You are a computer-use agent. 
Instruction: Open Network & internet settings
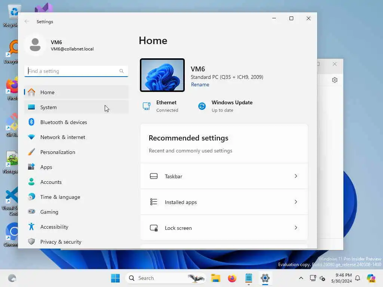click(x=76, y=137)
